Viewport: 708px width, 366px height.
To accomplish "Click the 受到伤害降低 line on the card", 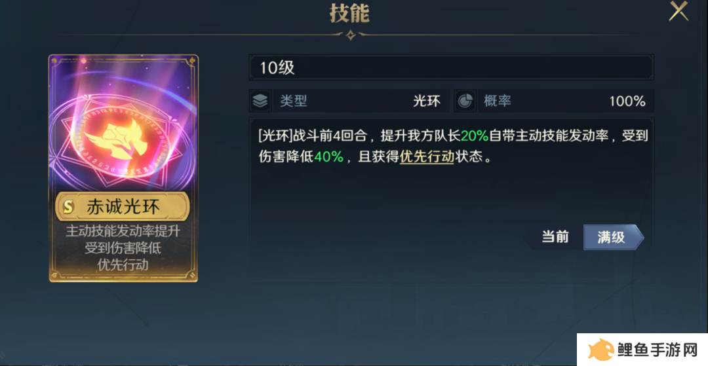I will coord(123,248).
